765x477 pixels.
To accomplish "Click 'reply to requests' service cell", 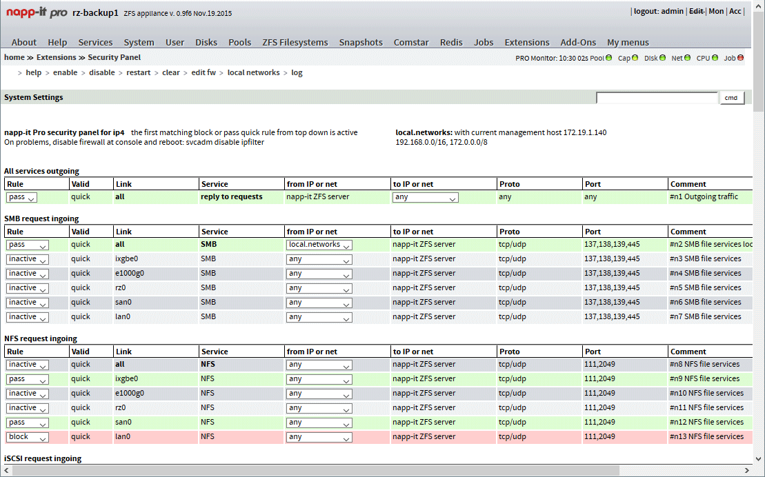I will click(232, 196).
